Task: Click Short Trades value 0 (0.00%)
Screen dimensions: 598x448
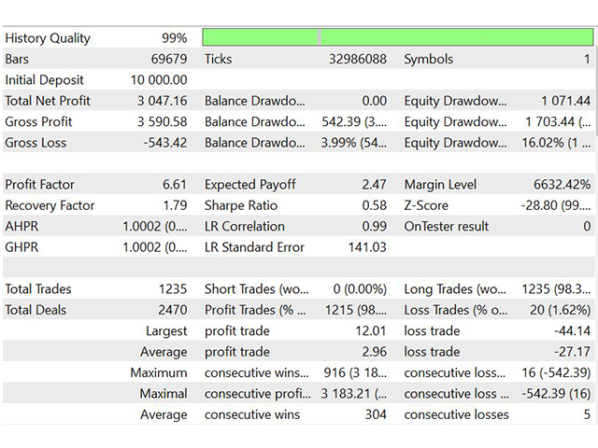Action: pos(360,289)
